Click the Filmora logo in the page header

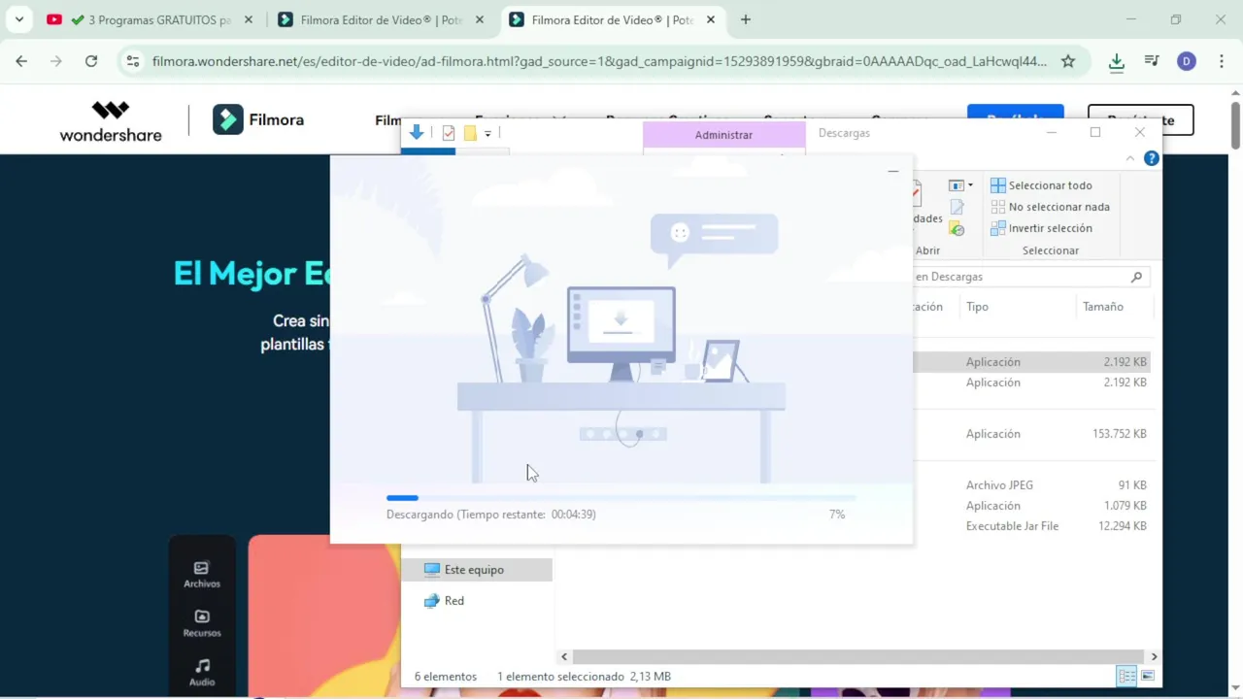(258, 119)
